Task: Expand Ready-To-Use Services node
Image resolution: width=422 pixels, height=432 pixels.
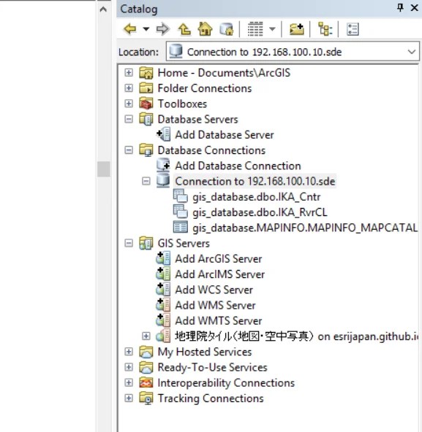Action: [x=129, y=367]
